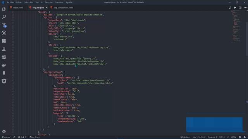
Task: Open the Test flask icon in activity bar
Action: point(4,49)
